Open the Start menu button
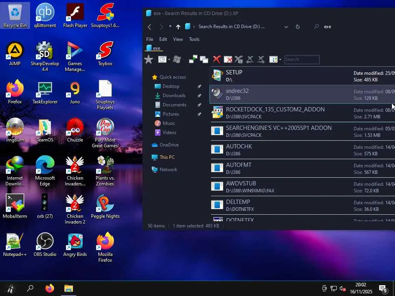The width and height of the screenshot is (395, 296). (10, 288)
